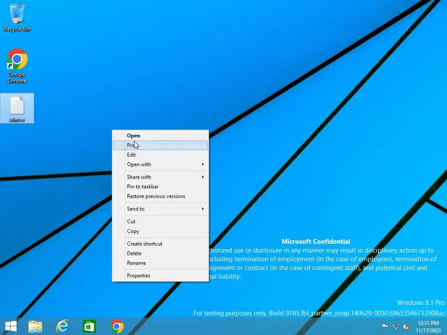
Task: Open the network status tray icon
Action: [x=395, y=326]
